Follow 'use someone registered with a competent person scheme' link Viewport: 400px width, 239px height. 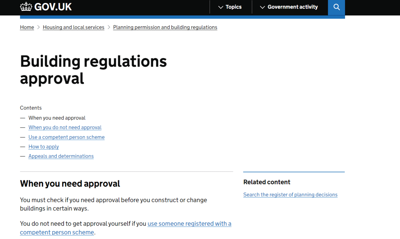pyautogui.click(x=189, y=224)
